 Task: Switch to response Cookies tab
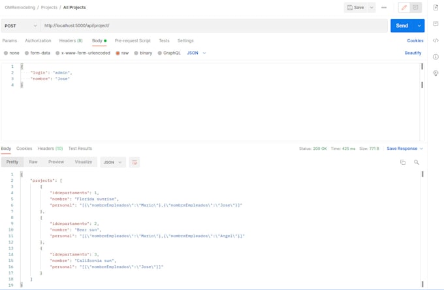24,149
